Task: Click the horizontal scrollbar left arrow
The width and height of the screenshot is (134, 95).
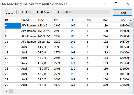Action: pos(7,91)
